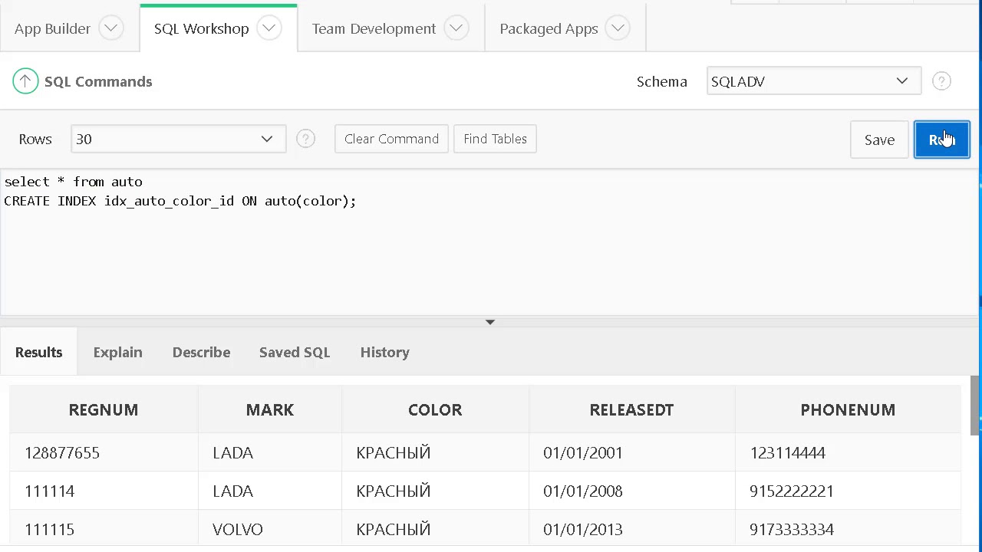The height and width of the screenshot is (552, 982).
Task: Select the release date 01/01/2001 cell
Action: [x=631, y=452]
